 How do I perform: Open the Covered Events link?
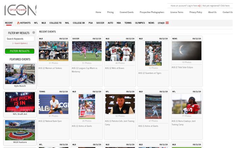pyautogui.click(x=127, y=12)
